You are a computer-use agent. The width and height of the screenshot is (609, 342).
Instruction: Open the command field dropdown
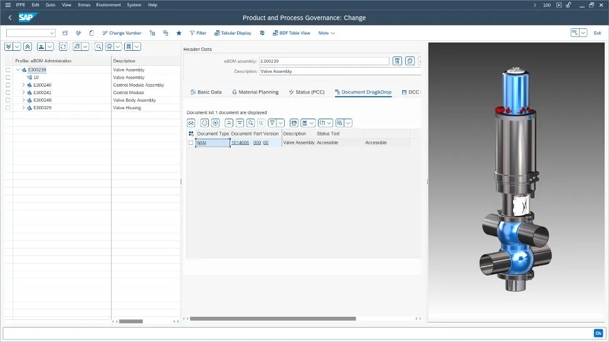pyautogui.click(x=51, y=33)
